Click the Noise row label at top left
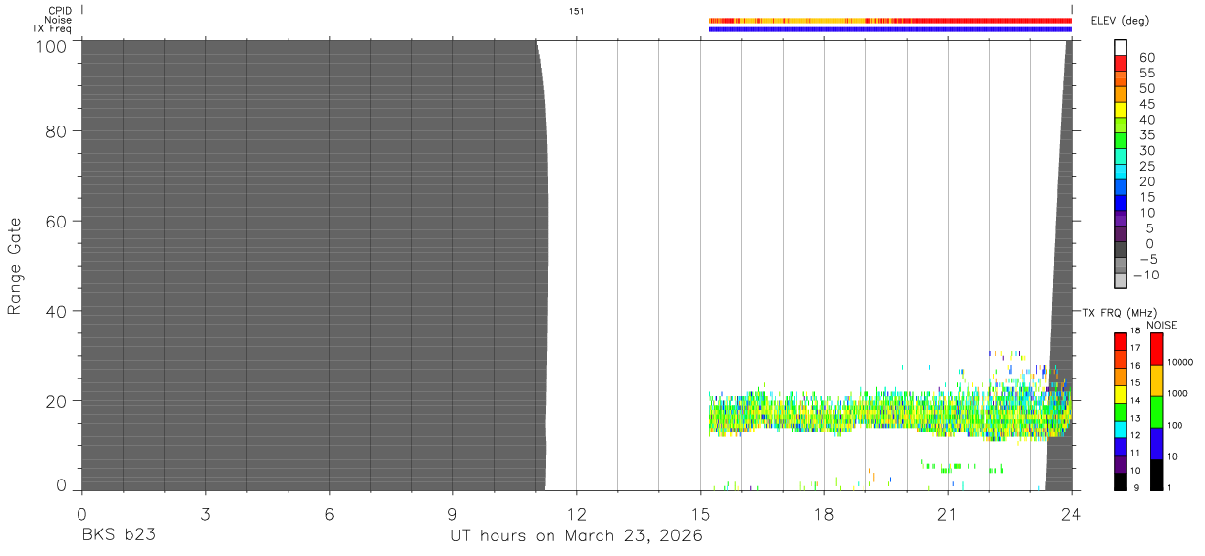Screen dimensions: 1205x556 (58, 20)
